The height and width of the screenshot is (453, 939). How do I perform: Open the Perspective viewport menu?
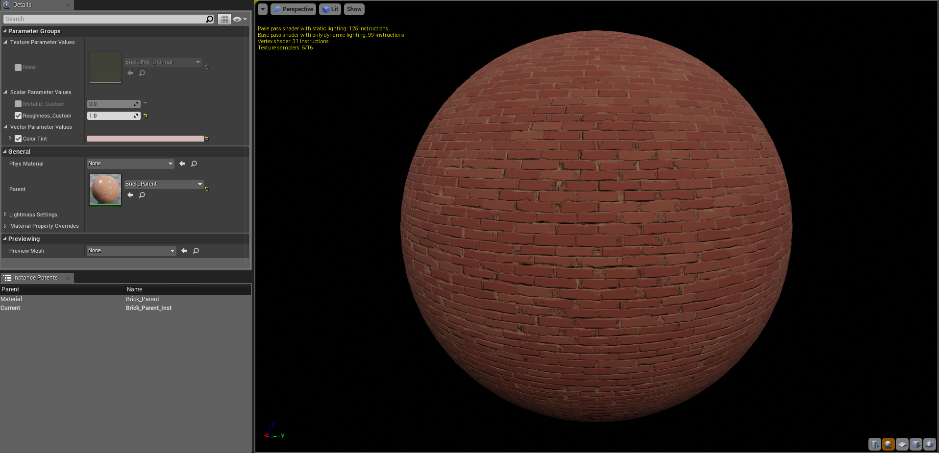click(294, 9)
